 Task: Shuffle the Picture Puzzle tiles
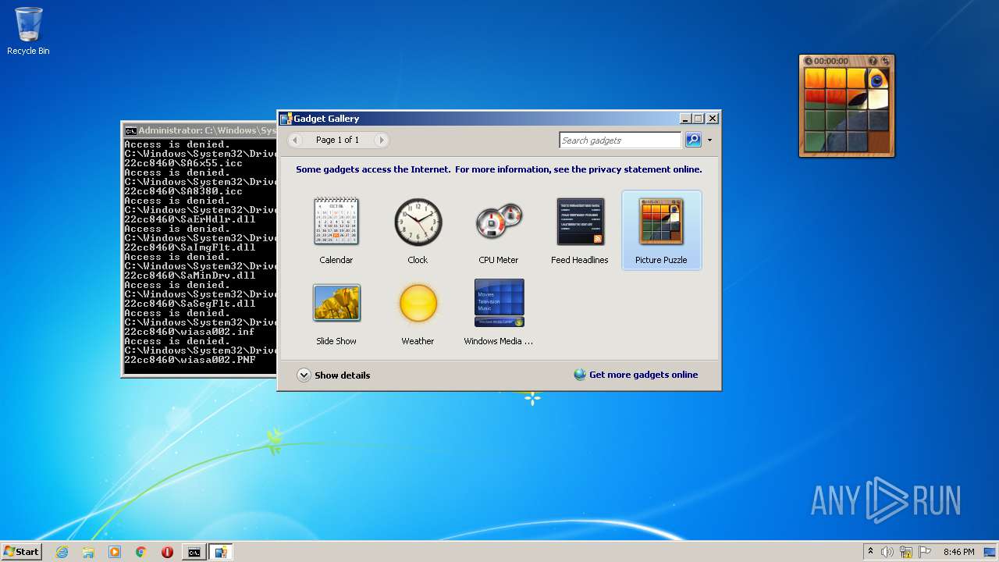tap(885, 61)
